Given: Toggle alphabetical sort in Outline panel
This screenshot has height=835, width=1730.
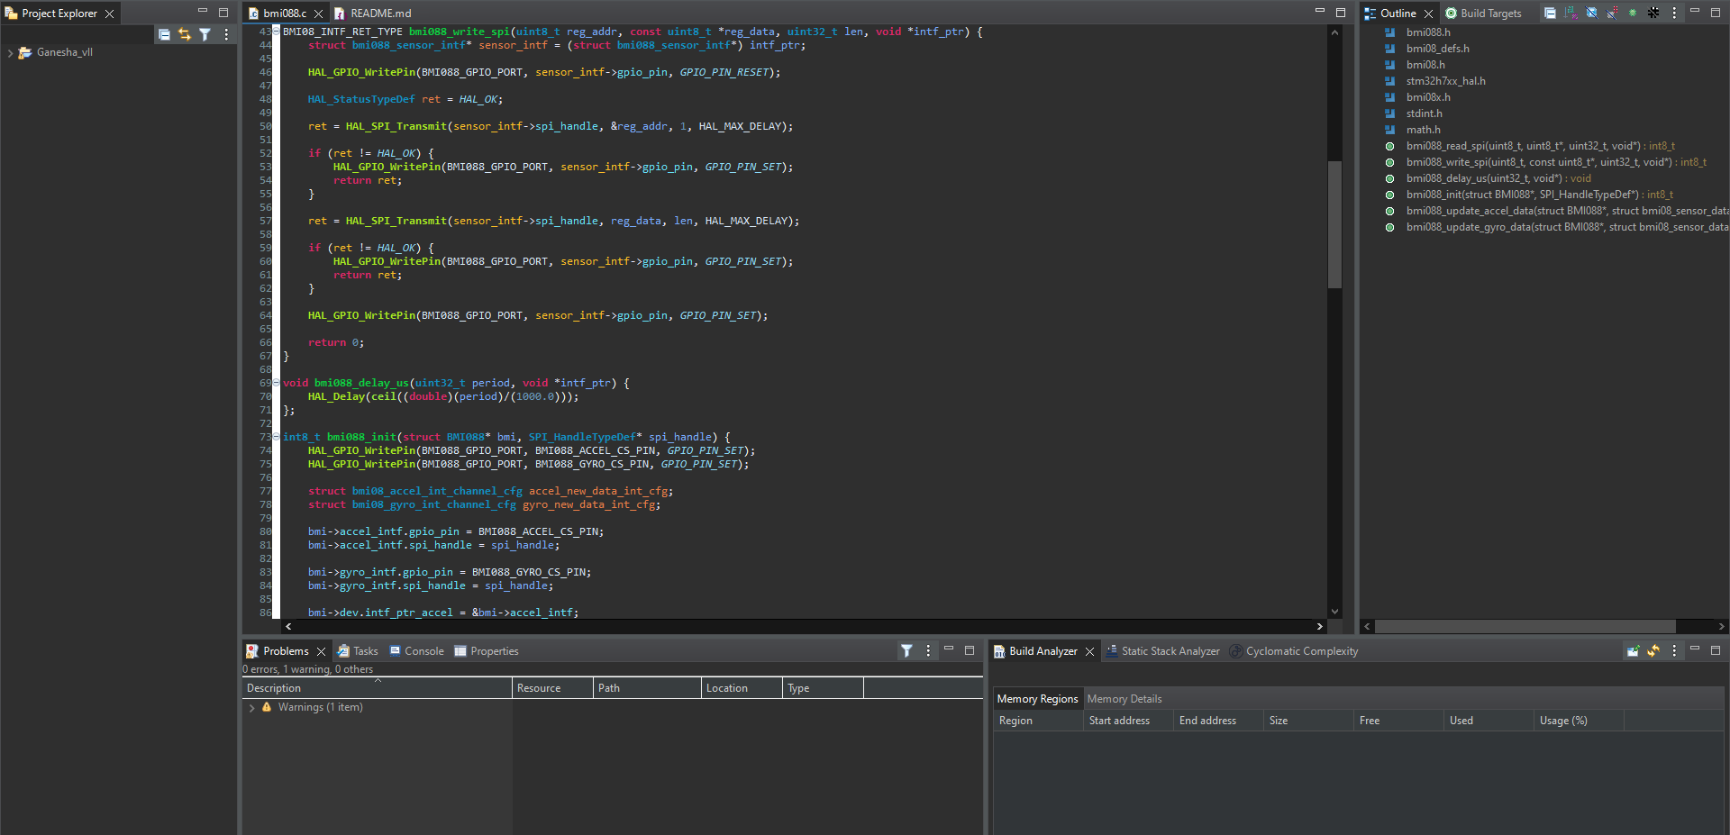Looking at the screenshot, I should click(x=1571, y=13).
